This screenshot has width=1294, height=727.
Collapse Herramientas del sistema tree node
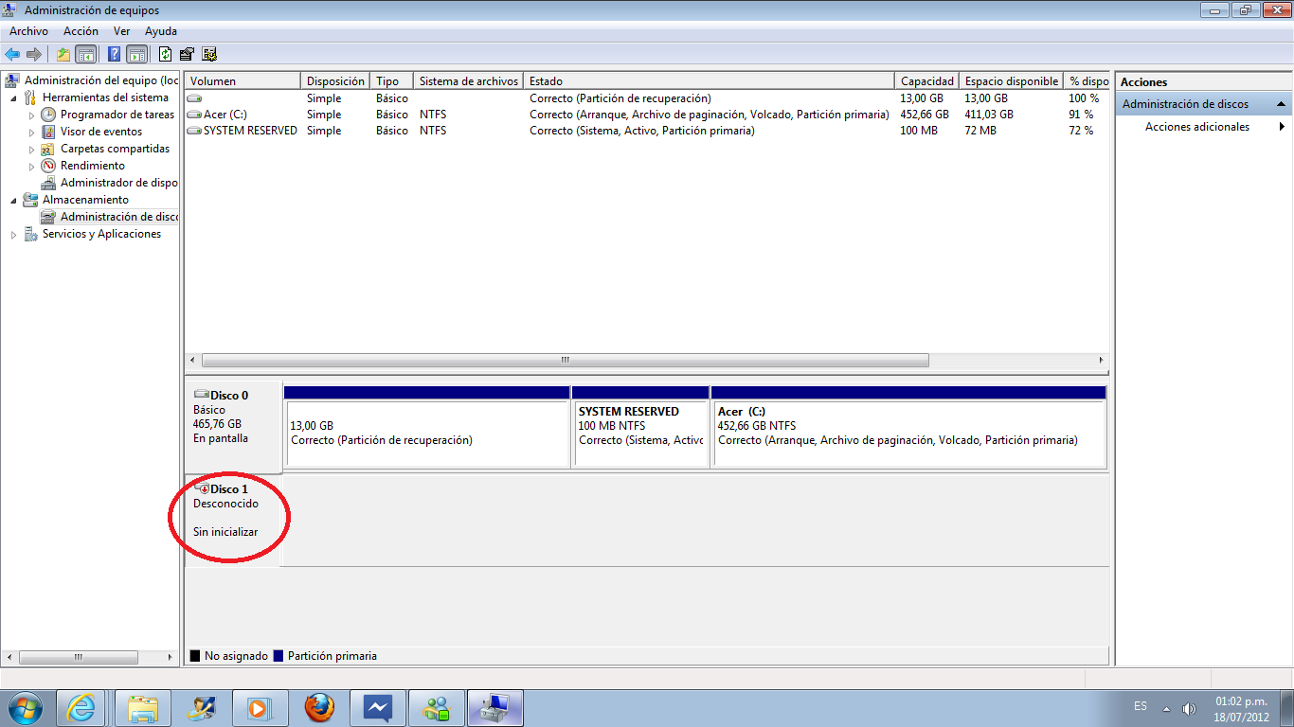pos(13,98)
